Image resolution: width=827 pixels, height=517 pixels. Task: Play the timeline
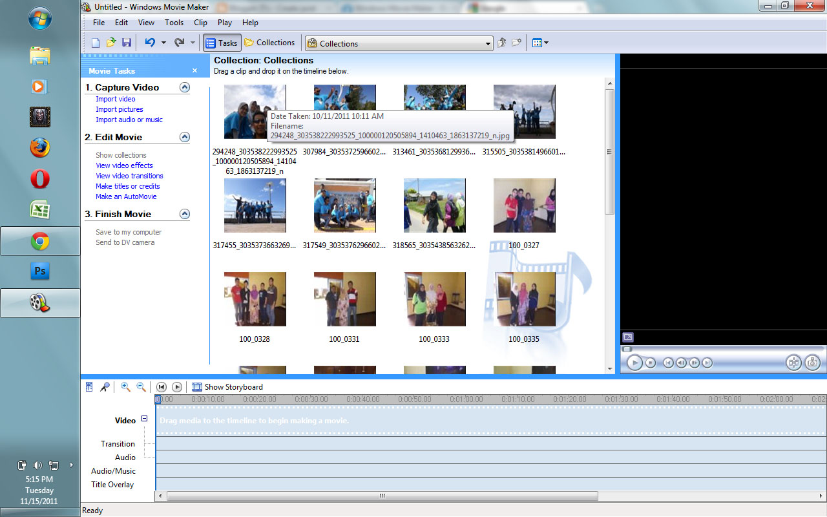coord(176,387)
